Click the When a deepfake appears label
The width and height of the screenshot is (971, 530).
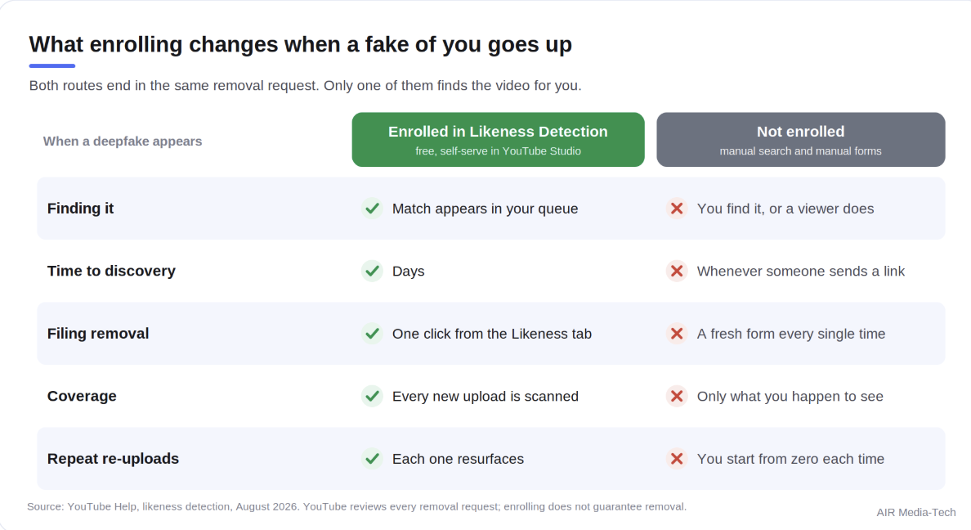pos(123,141)
